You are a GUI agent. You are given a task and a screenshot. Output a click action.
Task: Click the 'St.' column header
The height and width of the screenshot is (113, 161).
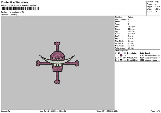[x=125, y=53]
